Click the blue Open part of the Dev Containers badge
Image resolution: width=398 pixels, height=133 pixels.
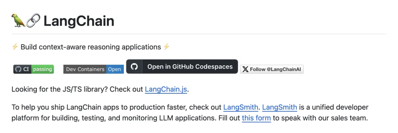115,69
